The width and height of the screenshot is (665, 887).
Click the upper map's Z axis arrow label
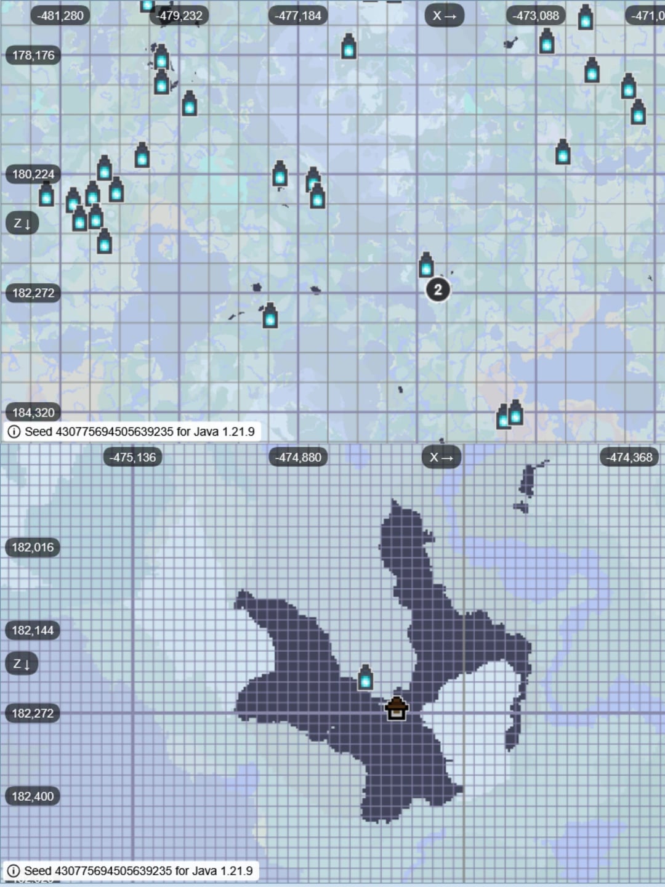coord(22,223)
